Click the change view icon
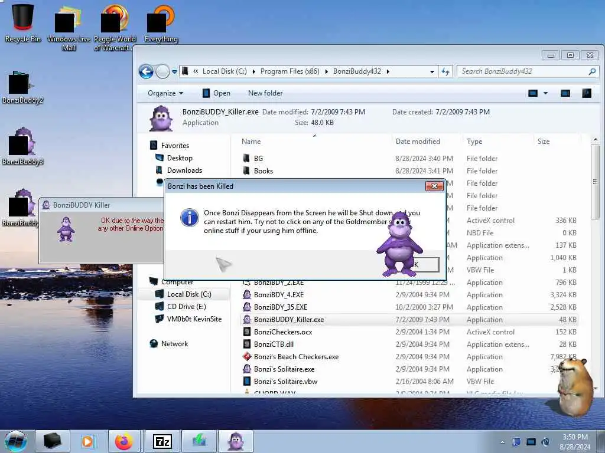 [533, 93]
